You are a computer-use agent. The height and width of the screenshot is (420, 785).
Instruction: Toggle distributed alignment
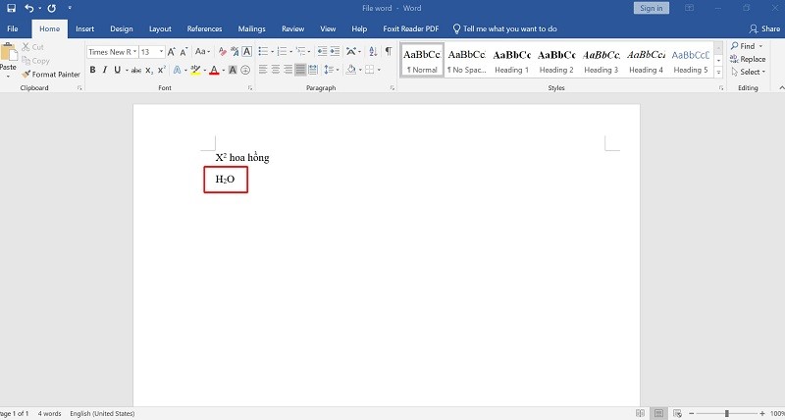(313, 70)
